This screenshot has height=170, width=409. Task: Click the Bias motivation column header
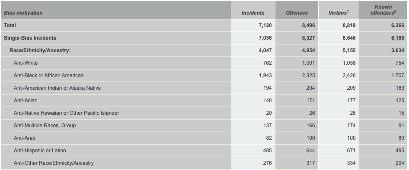[x=23, y=13]
